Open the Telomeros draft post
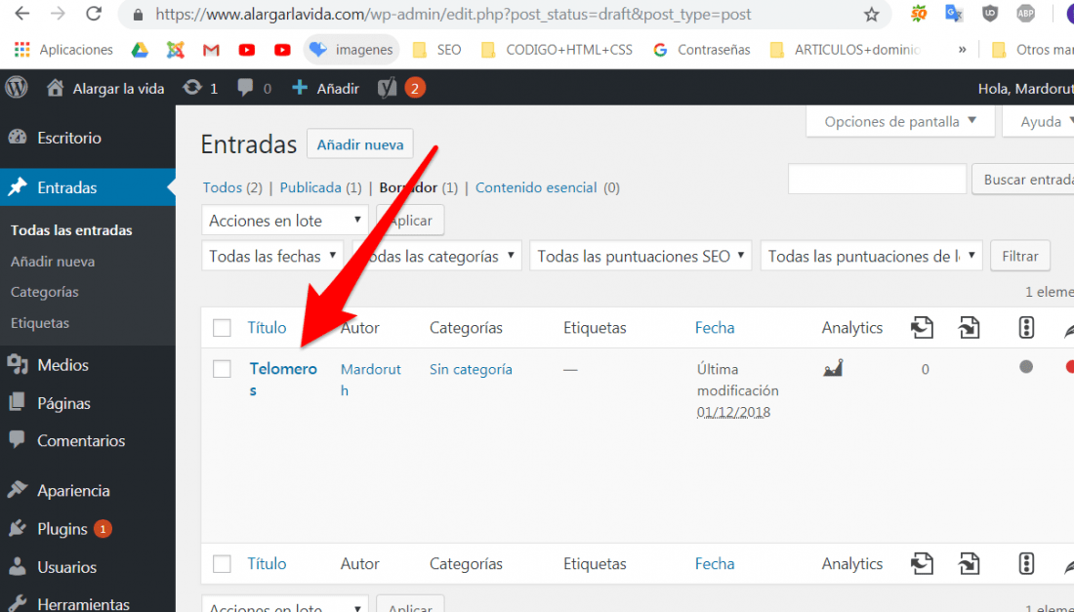The width and height of the screenshot is (1074, 612). click(x=283, y=380)
